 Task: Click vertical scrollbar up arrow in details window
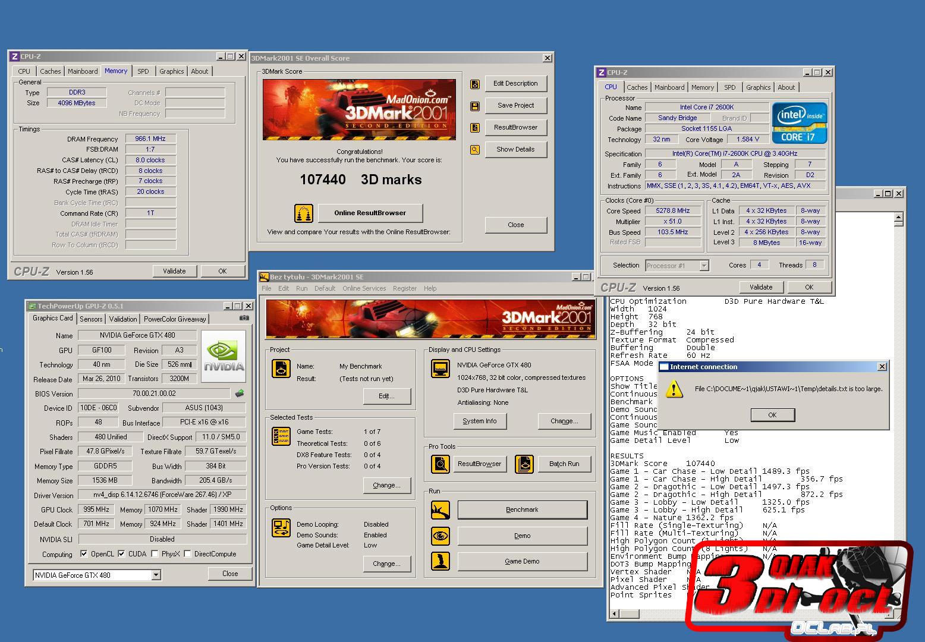pyautogui.click(x=899, y=219)
